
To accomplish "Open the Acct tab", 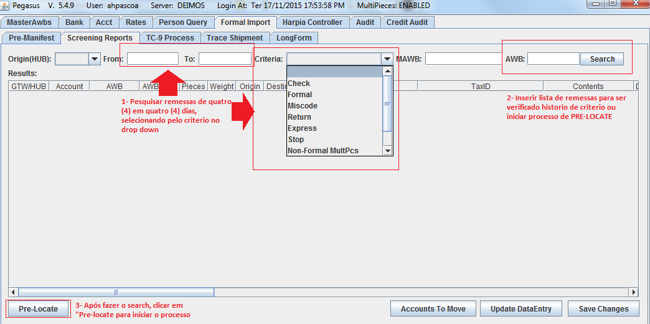I will tap(104, 22).
